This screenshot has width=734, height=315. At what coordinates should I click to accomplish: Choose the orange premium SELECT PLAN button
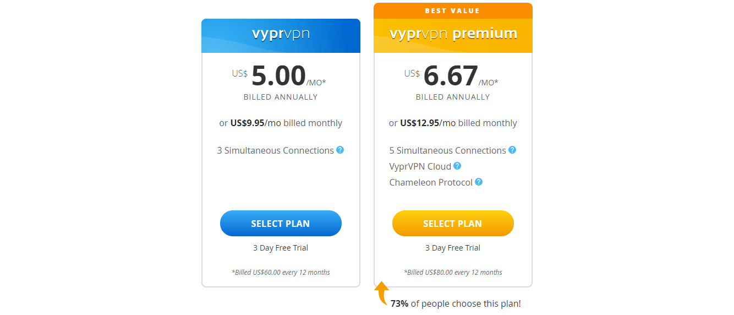453,224
